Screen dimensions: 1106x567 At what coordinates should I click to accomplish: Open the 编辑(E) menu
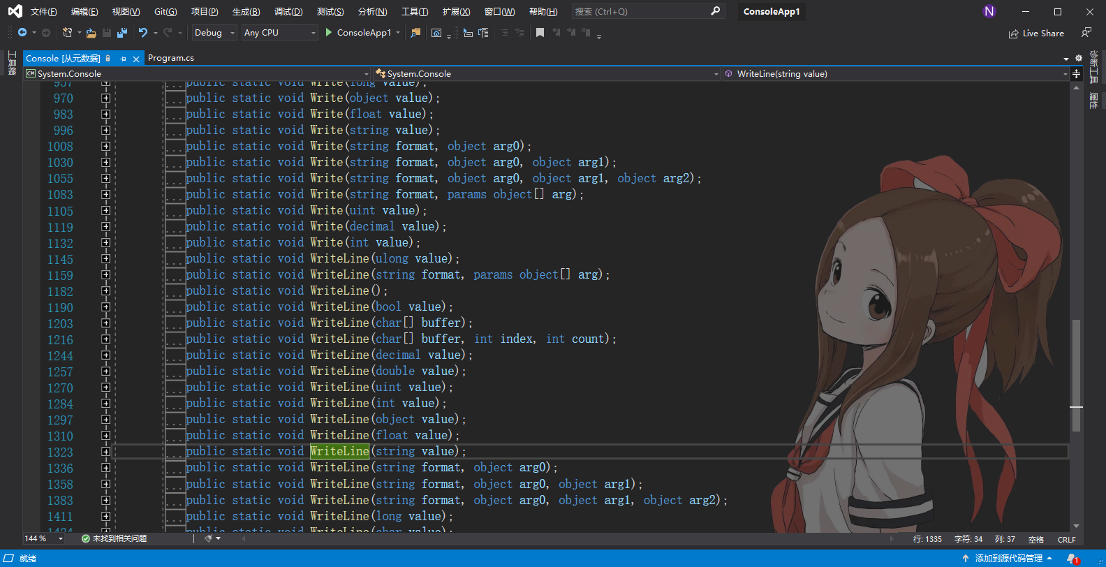pos(84,12)
